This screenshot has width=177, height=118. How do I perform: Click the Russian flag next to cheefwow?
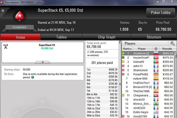pyautogui.click(x=156, y=53)
